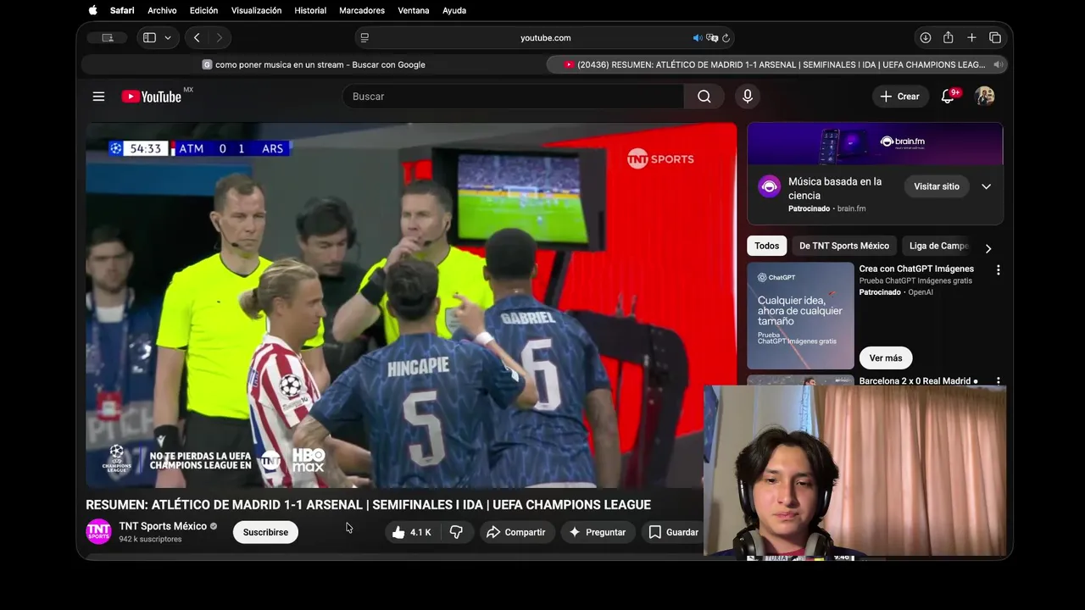Click the Preguntar button
The height and width of the screenshot is (610, 1085).
click(x=598, y=532)
